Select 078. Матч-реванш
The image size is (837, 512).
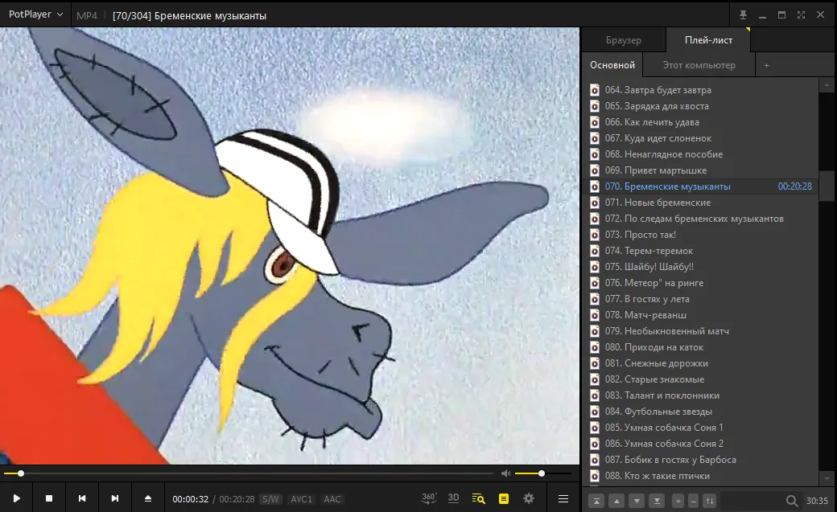[x=702, y=315]
